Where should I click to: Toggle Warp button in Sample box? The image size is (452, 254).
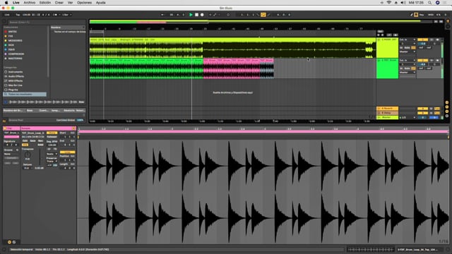pos(52,133)
